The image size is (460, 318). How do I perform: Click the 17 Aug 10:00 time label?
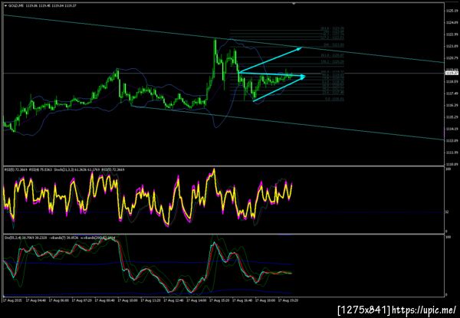tap(127, 300)
